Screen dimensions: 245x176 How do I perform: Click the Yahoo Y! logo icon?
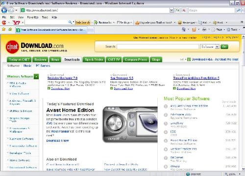(x=16, y=22)
